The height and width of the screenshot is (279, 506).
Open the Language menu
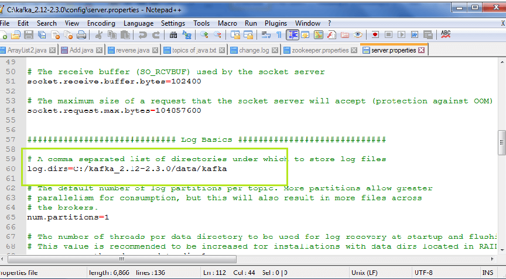pyautogui.click(x=138, y=23)
